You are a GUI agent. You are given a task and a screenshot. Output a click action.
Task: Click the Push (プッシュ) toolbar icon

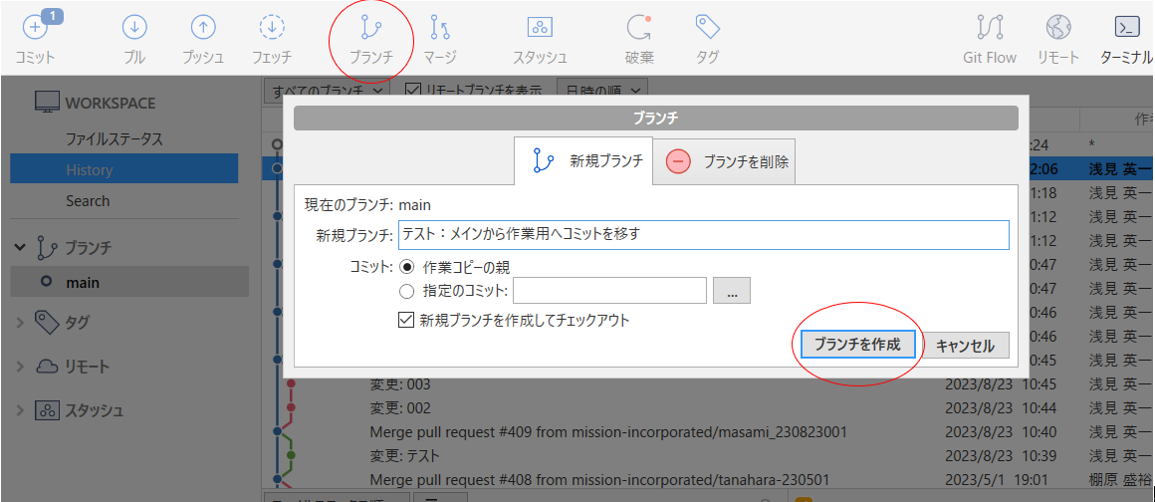(203, 30)
